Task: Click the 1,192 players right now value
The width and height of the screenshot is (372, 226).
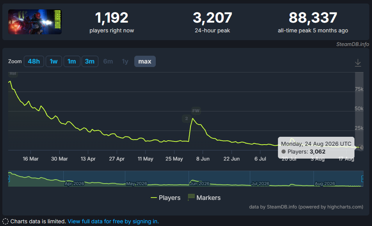Action: point(112,18)
